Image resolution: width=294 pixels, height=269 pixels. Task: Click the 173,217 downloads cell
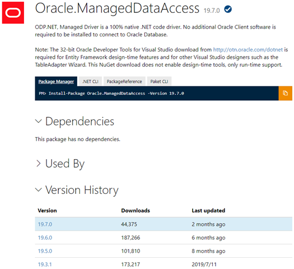(130, 265)
